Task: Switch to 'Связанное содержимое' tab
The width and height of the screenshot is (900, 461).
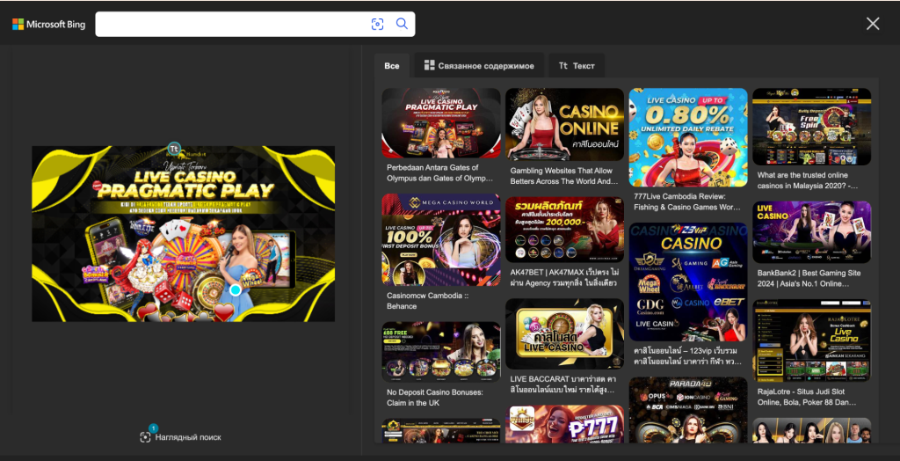Action: coord(479,65)
